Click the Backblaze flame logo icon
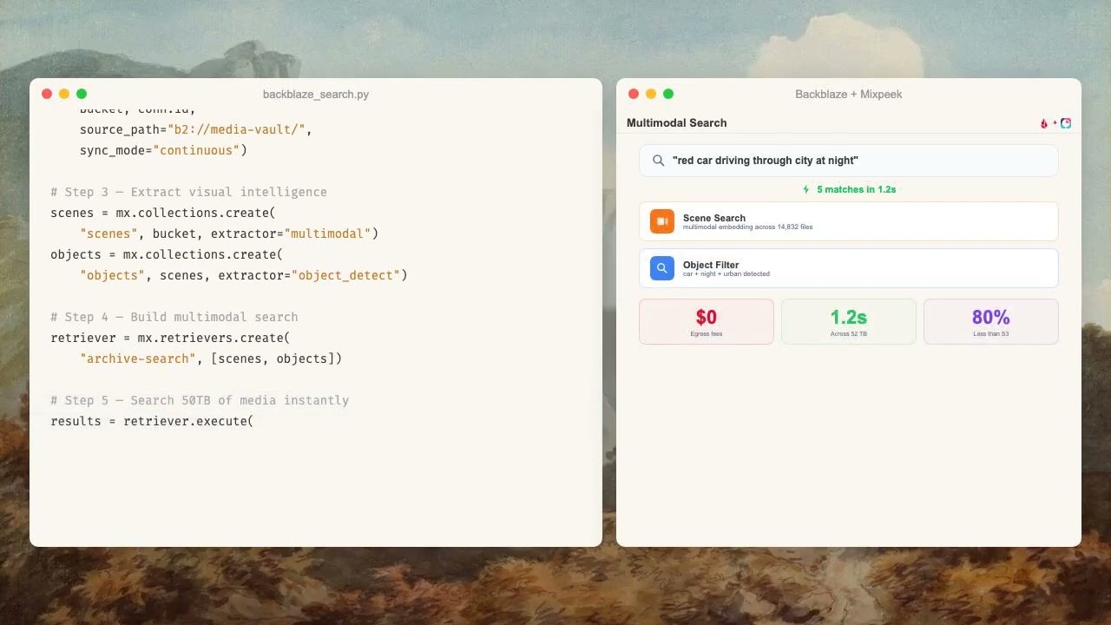 (x=1044, y=123)
